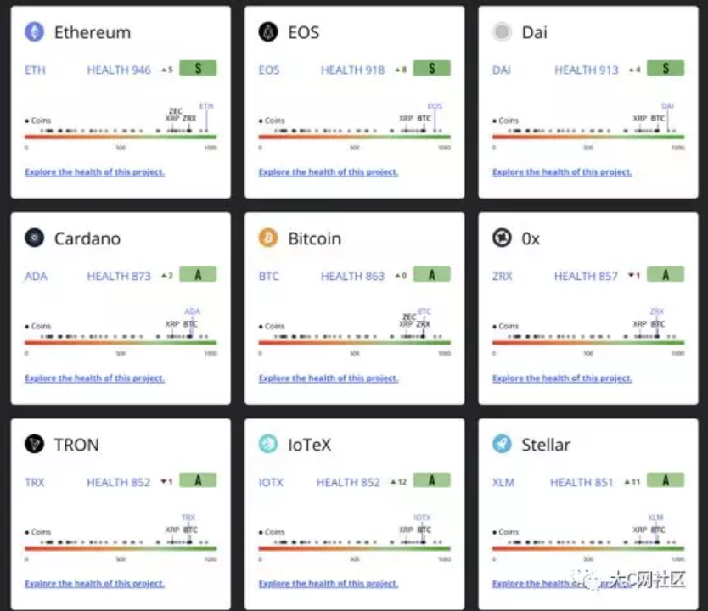Click the Cardano logo icon
The image size is (708, 611).
coord(34,238)
